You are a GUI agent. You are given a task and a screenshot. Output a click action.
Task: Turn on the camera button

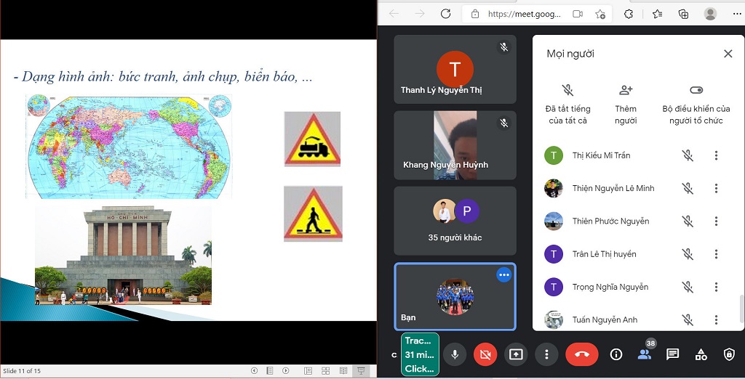pyautogui.click(x=485, y=354)
